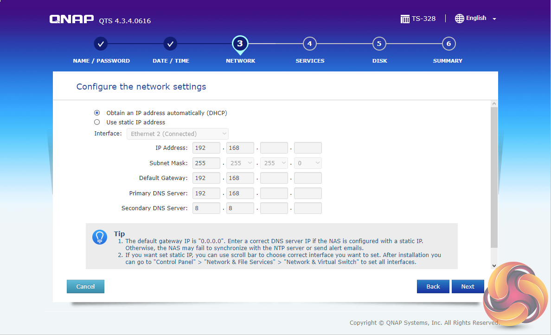This screenshot has height=335, width=551.
Task: Open Subnet Mask second octet dropdown
Action: pos(240,163)
